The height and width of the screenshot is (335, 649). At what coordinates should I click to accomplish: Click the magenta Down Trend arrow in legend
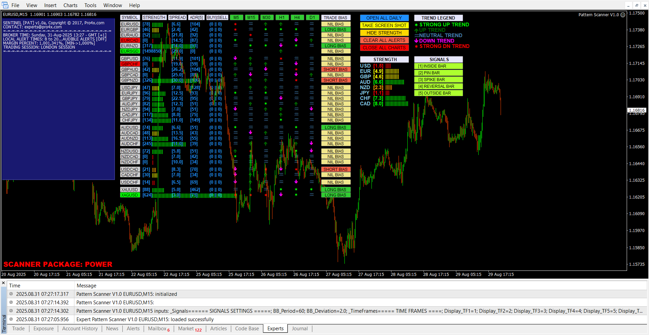[x=416, y=41]
